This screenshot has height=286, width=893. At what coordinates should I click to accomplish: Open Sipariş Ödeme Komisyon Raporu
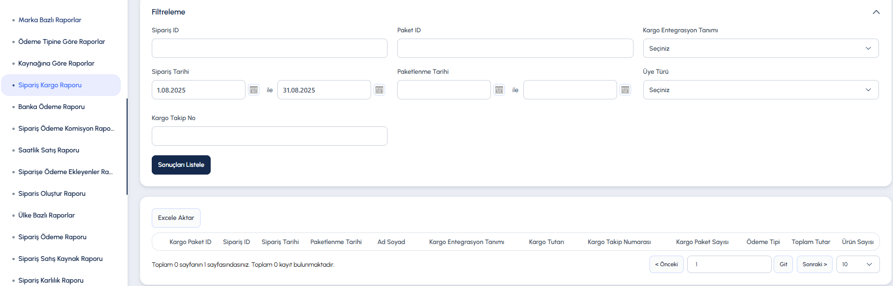pos(66,128)
